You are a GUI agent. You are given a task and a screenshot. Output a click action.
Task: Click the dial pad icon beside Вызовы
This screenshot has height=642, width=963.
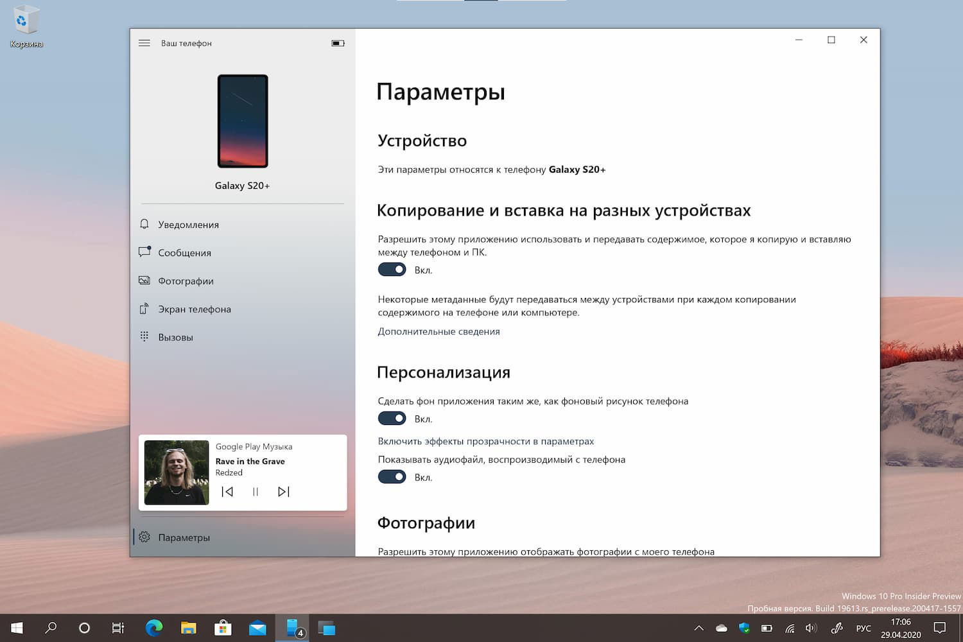[144, 336]
